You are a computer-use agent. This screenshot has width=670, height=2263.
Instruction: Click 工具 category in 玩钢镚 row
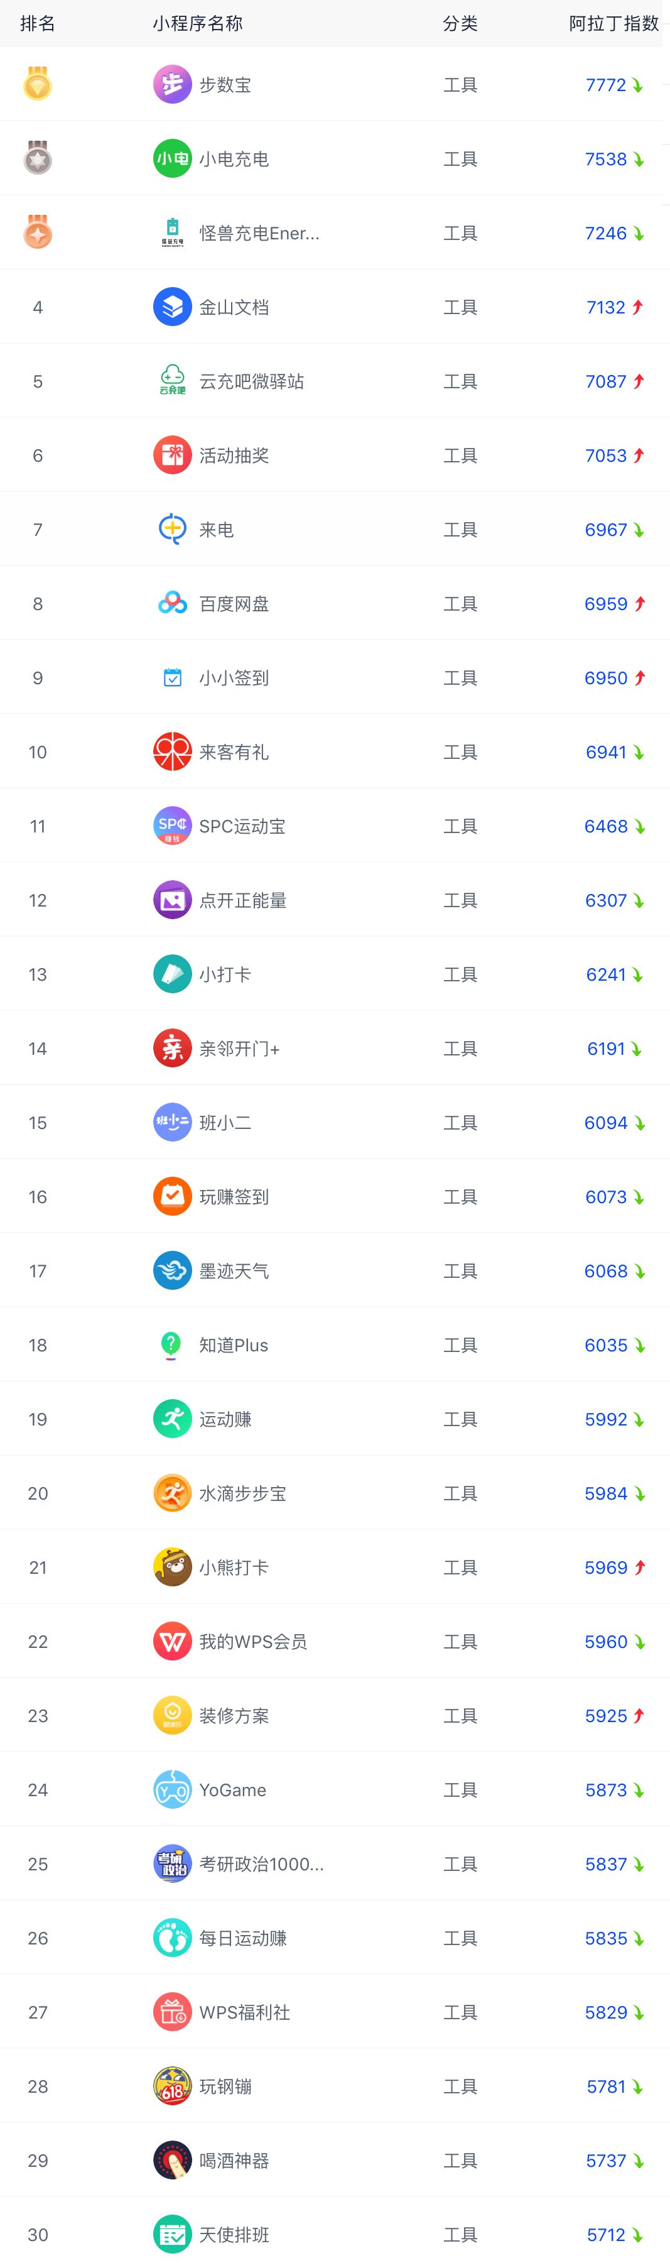[460, 2086]
